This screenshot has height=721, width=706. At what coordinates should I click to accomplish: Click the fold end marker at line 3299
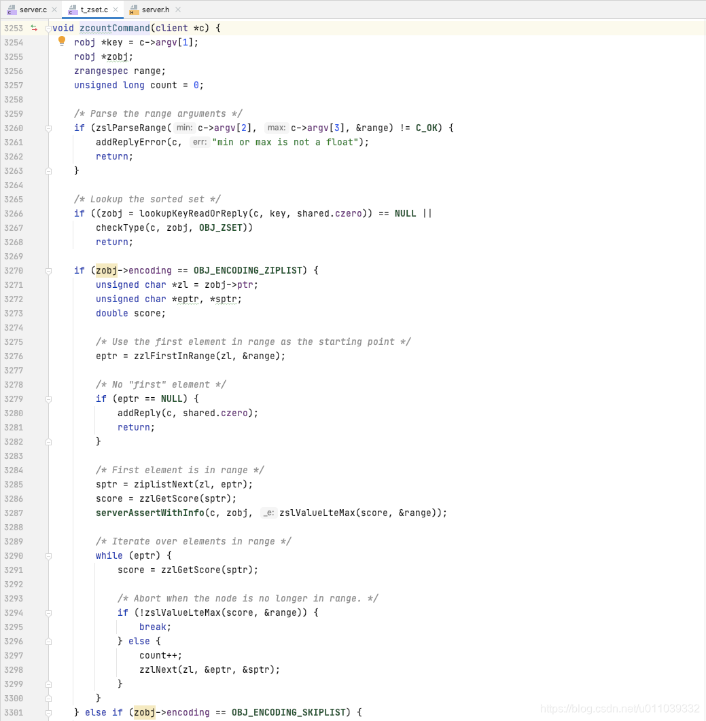[48, 684]
